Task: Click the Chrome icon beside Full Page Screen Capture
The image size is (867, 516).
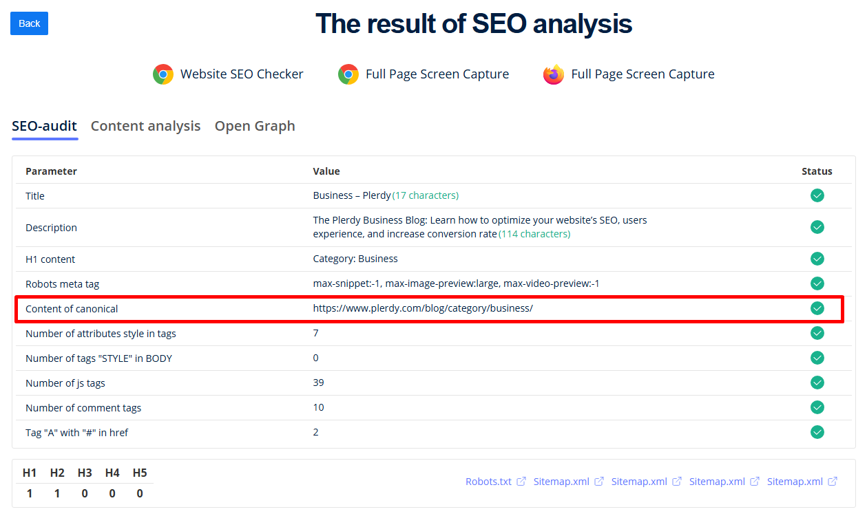Action: (x=348, y=74)
